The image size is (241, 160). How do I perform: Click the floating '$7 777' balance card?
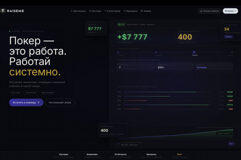point(96,28)
